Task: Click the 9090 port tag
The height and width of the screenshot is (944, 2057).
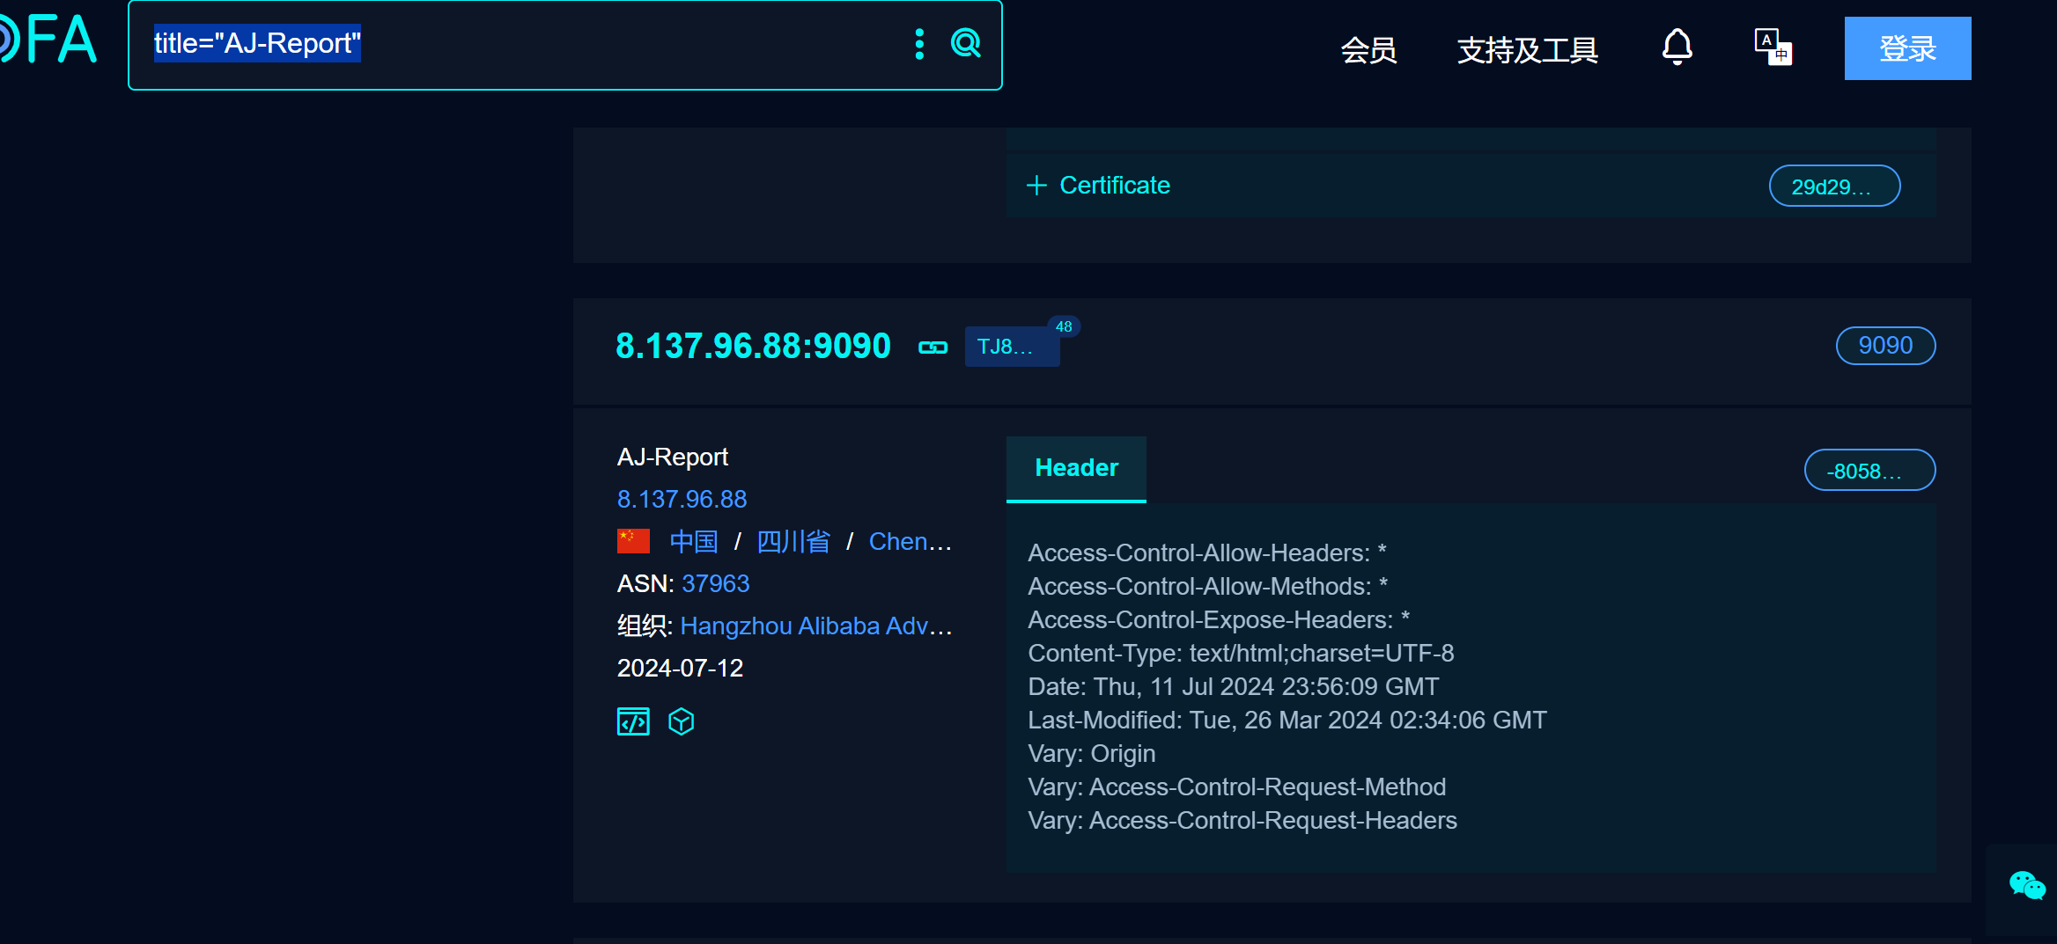Action: 1885,346
